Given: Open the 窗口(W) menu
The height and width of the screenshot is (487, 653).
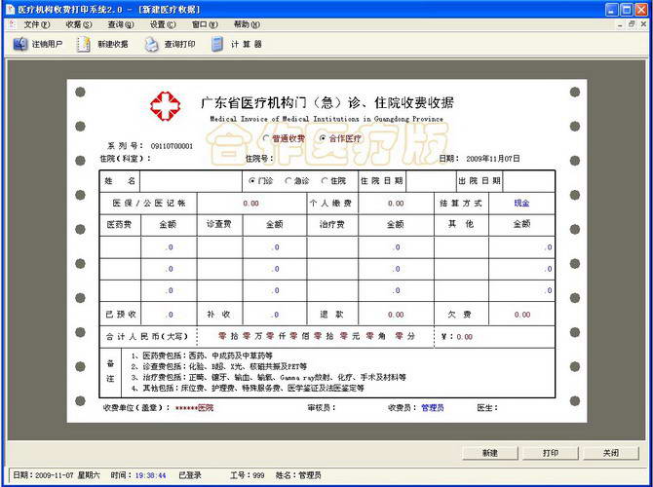Looking at the screenshot, I should [x=205, y=24].
